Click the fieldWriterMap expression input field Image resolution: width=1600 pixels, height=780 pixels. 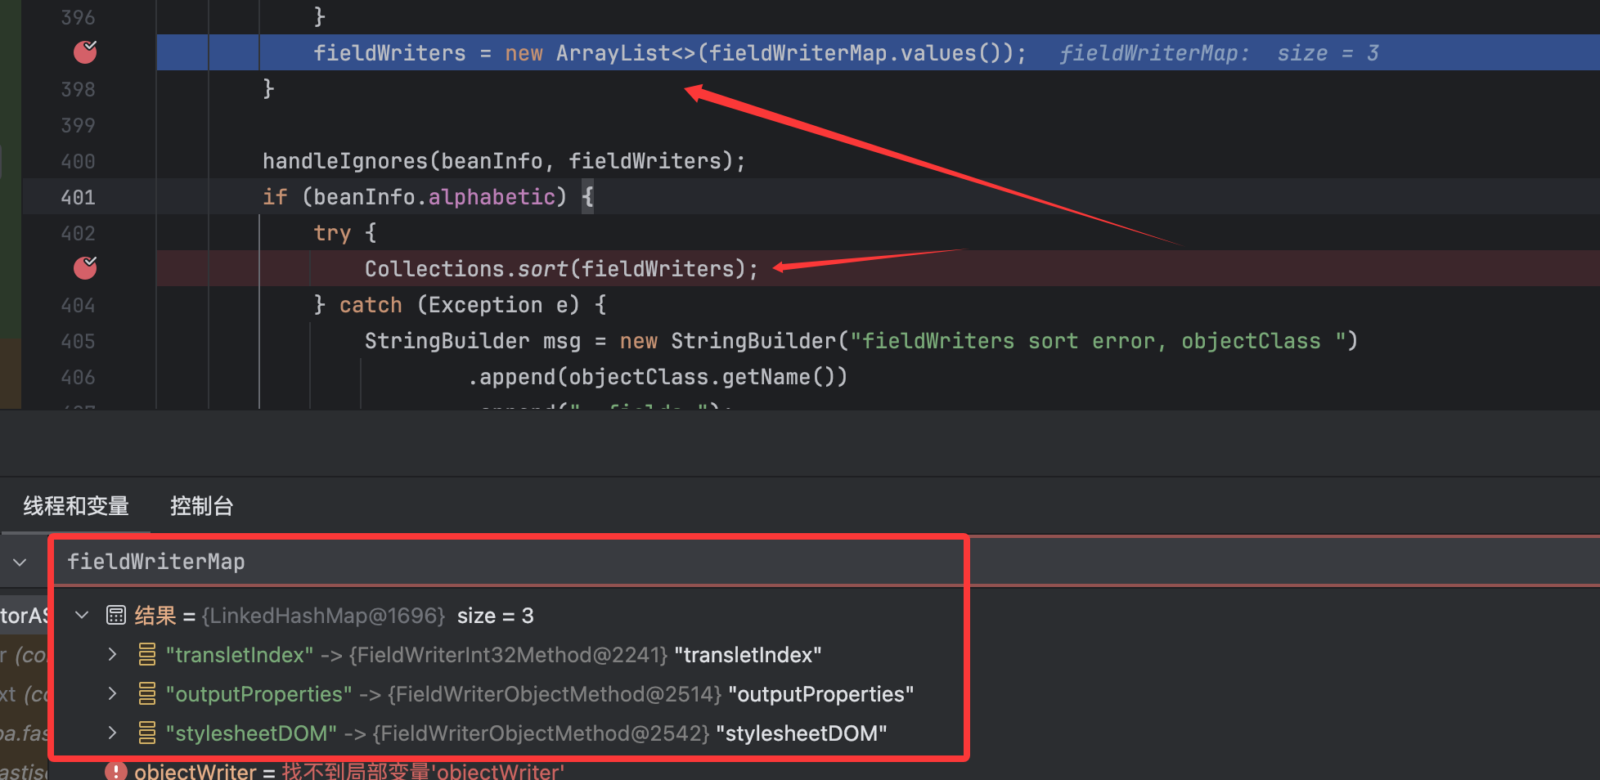tap(507, 562)
